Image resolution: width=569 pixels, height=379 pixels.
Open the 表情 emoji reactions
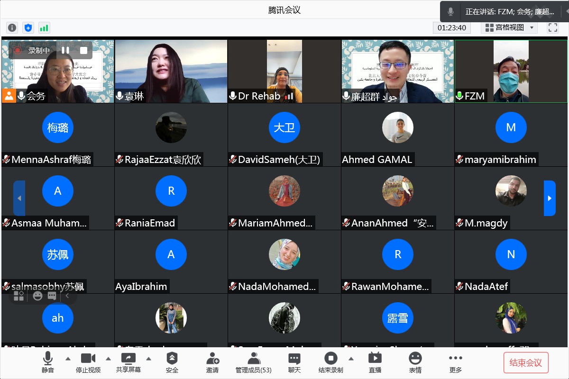point(415,362)
